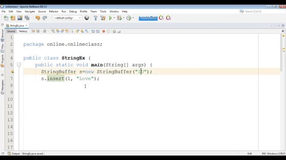Click the Search (Ctrl+I) field
Image resolution: width=286 pixels, height=160 pixels.
pos(263,12)
